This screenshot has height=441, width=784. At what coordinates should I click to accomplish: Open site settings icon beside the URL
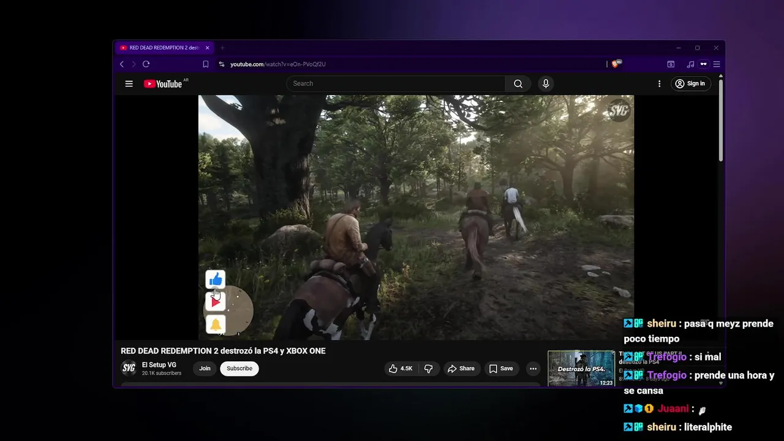pyautogui.click(x=222, y=64)
